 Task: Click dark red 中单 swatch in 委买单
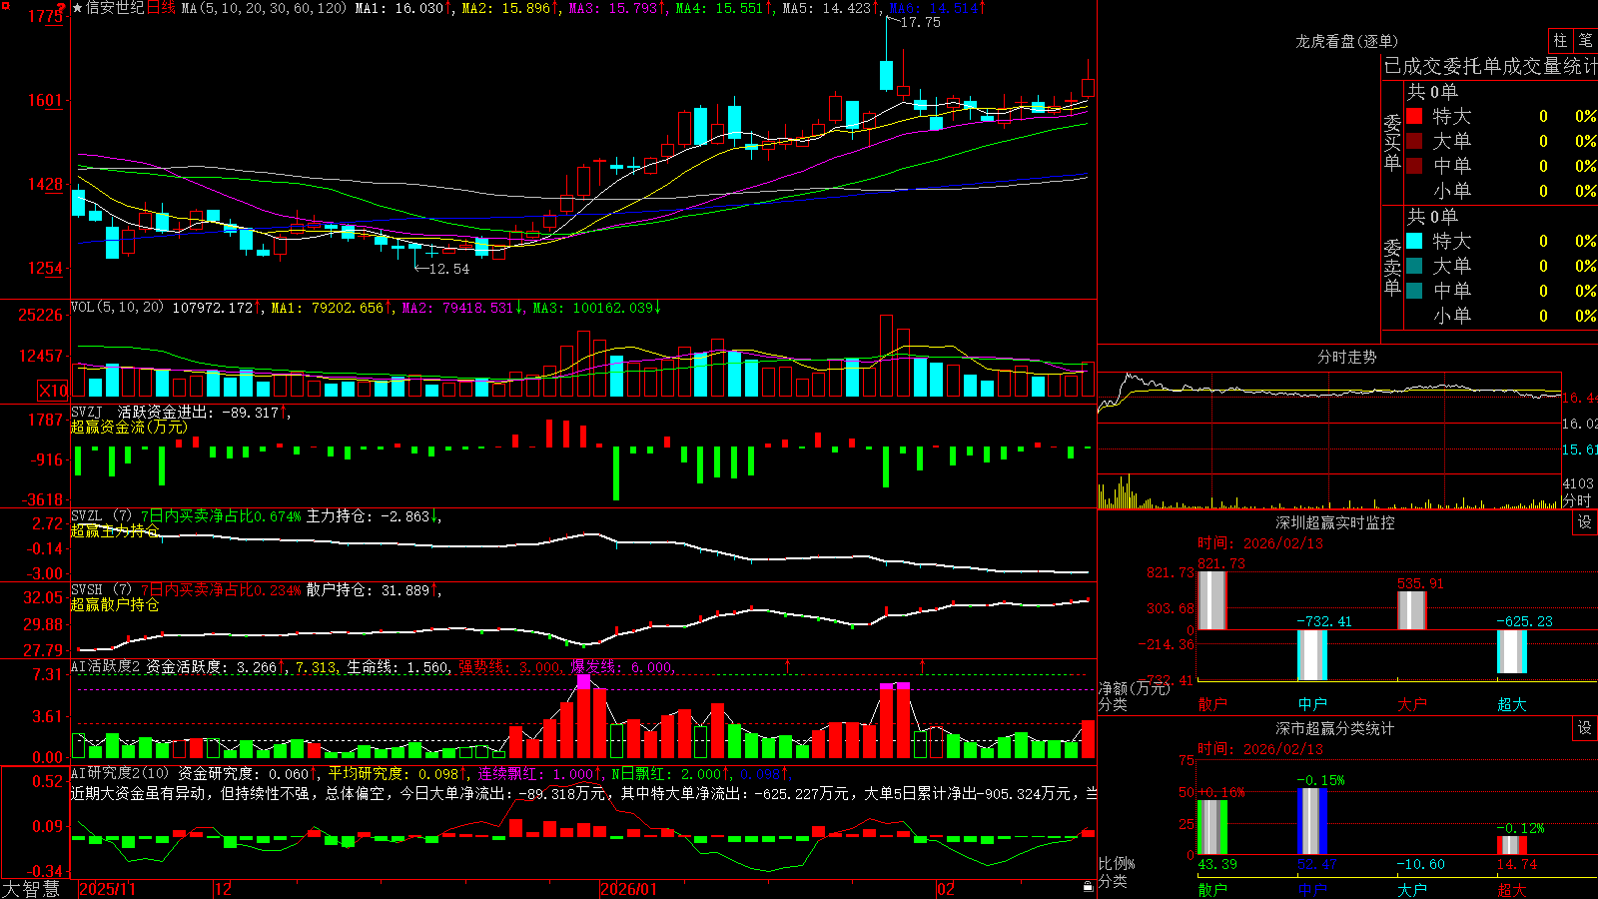point(1414,166)
